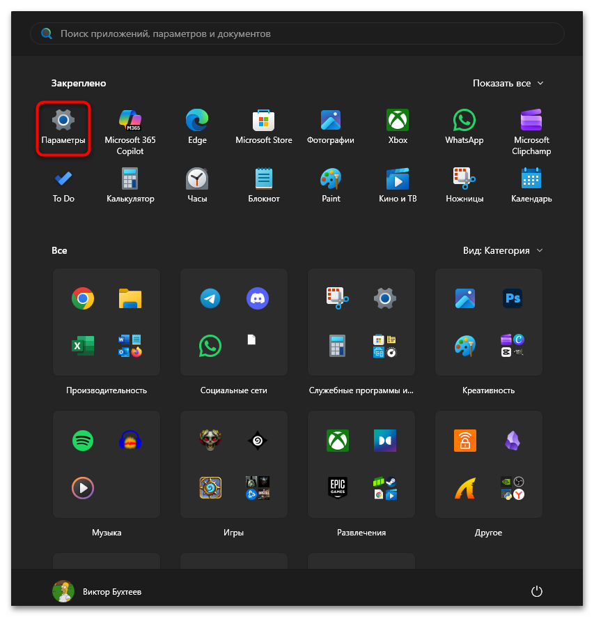The height and width of the screenshot is (617, 594).
Task: Open Dolby app in Развлечения group
Action: [x=385, y=441]
